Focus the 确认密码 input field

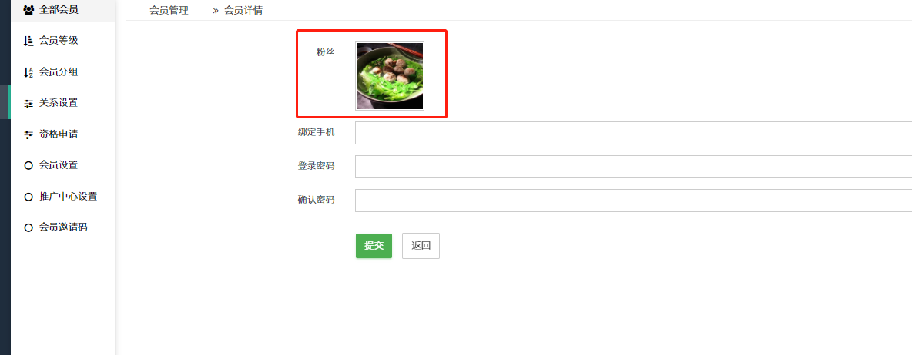(x=634, y=201)
